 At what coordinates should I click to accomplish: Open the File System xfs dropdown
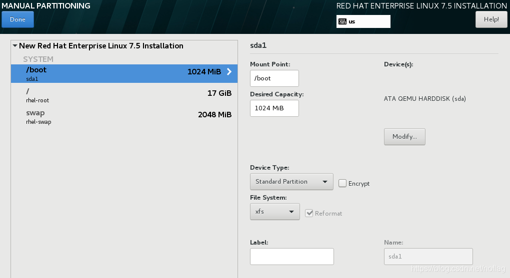click(x=275, y=212)
